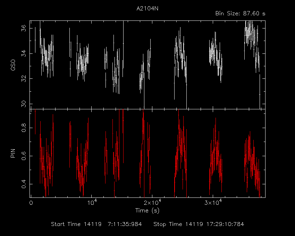Click the Start Time 14119 7:11:35:984 text
This screenshot has width=295, height=236.
(96, 224)
